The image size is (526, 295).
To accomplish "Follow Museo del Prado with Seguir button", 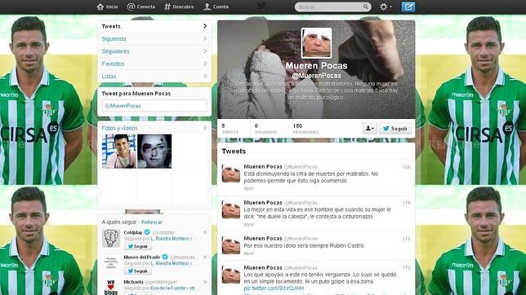I will 137,271.
